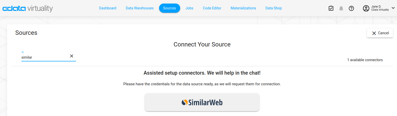Click the Sources page heading

(26, 33)
